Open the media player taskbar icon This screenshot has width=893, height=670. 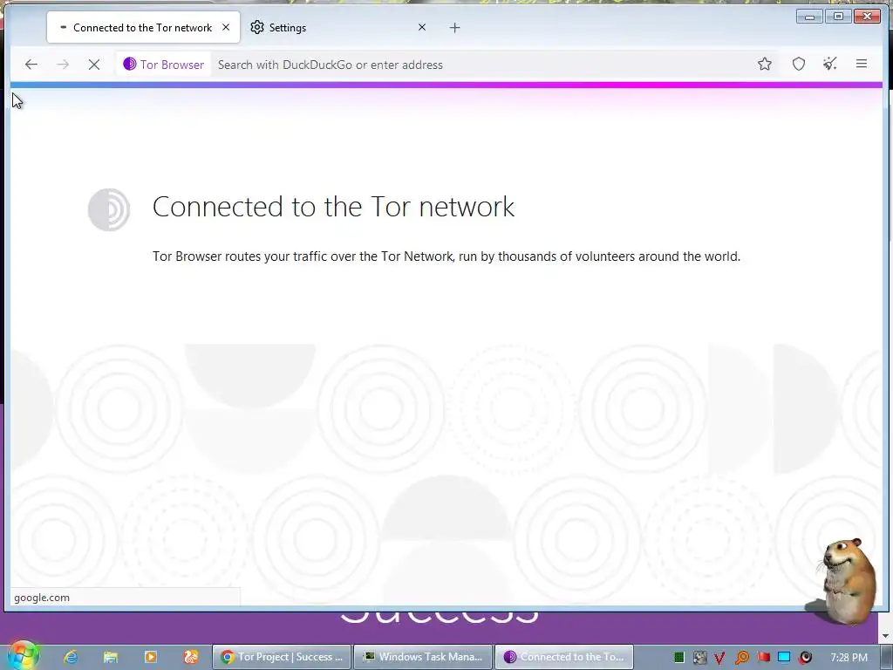[151, 657]
